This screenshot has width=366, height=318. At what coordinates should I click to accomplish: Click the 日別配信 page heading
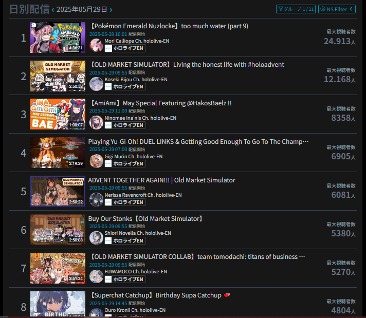[29, 9]
